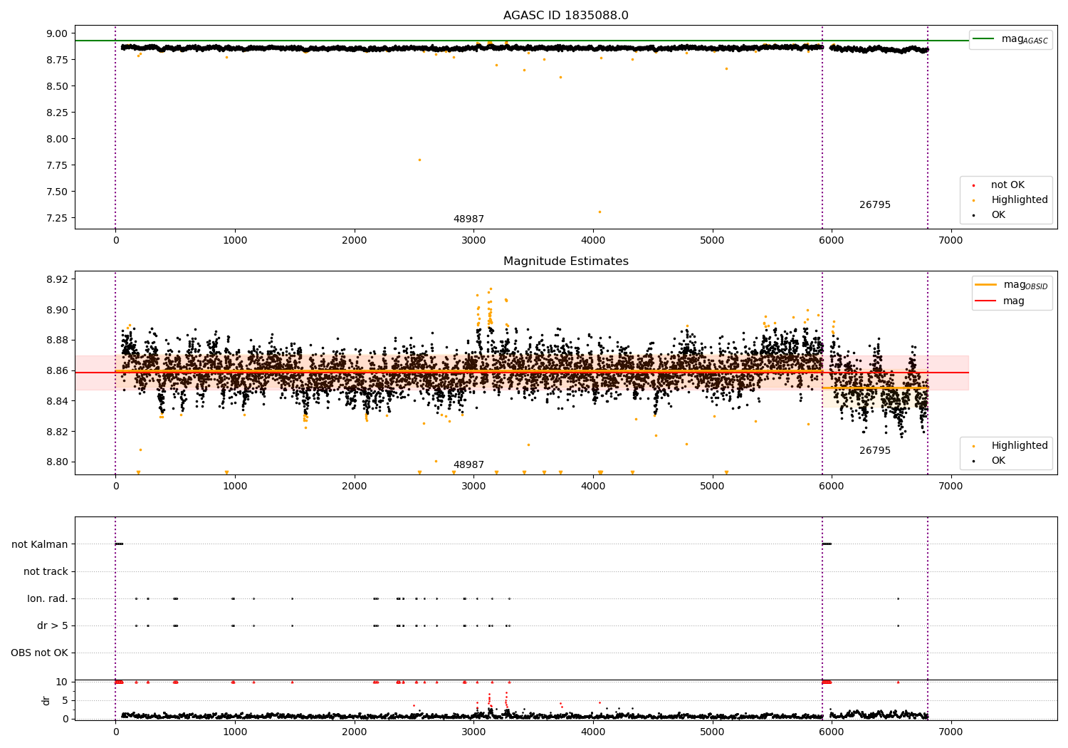Click the orange line sample beside mag OBSID

pyautogui.click(x=985, y=285)
